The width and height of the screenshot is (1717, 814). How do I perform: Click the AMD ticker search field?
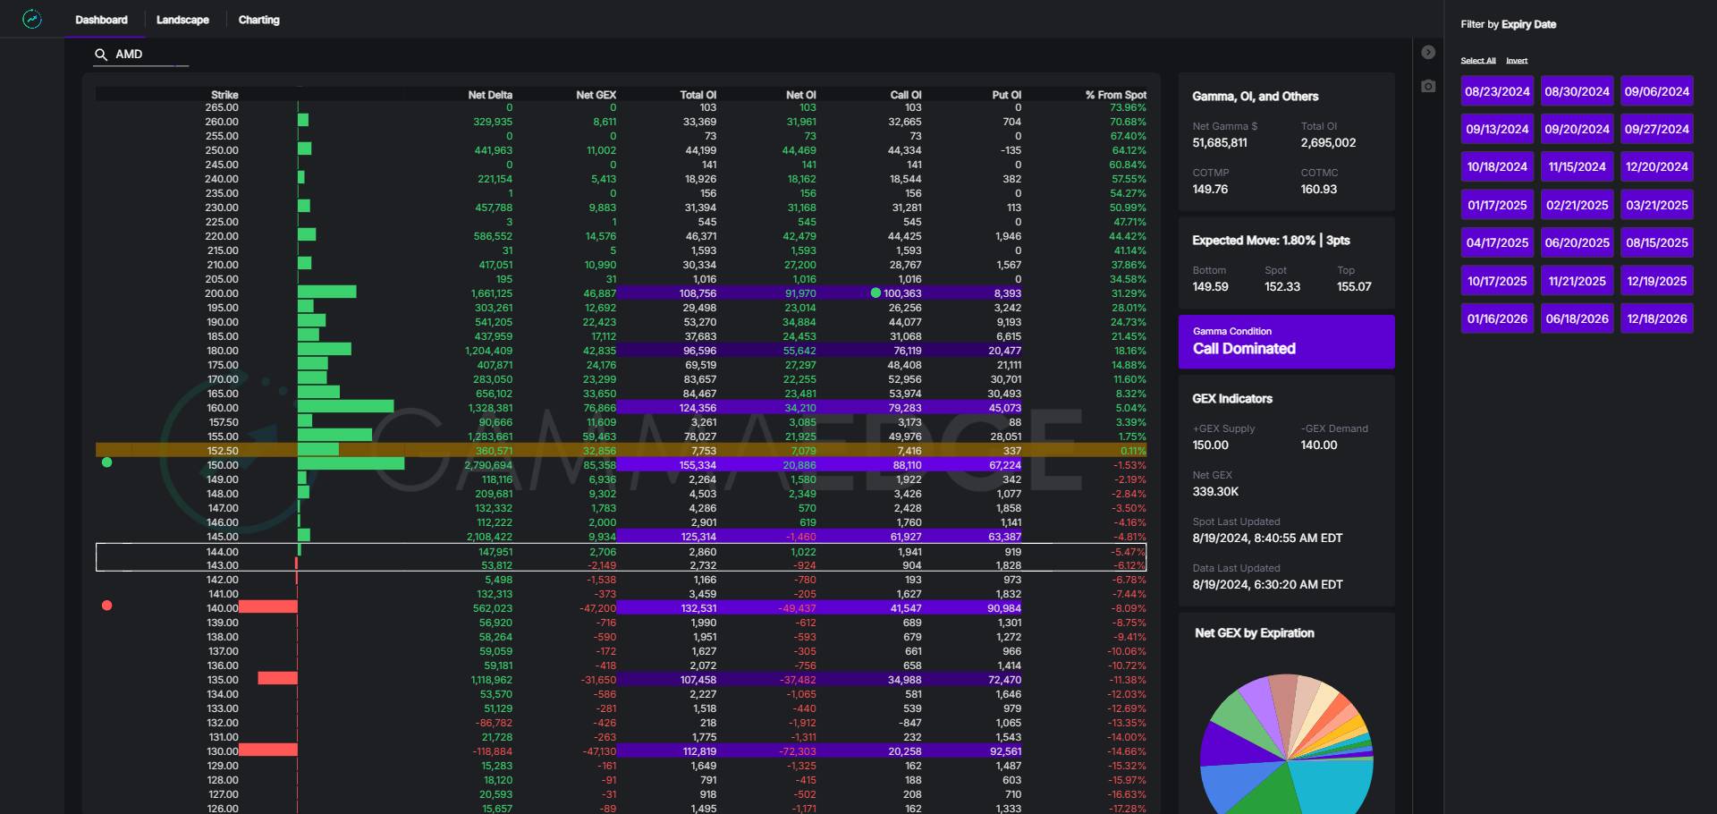pos(148,55)
